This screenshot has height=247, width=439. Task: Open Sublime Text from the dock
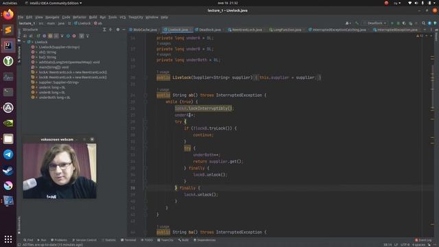point(8,30)
